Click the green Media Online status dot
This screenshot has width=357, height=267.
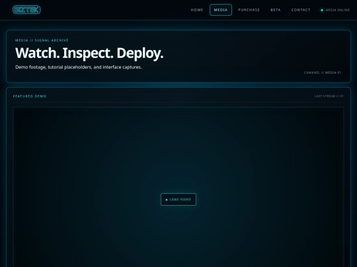(322, 10)
